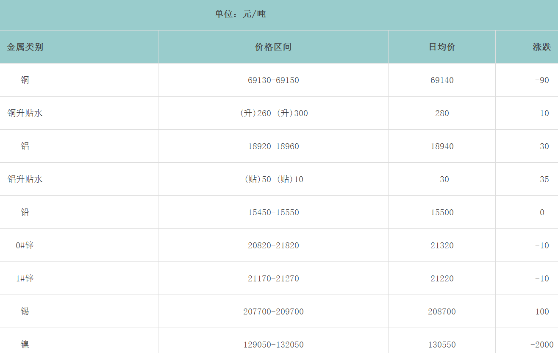The height and width of the screenshot is (353, 558).
Task: Click the 日均价 column header
Action: (442, 47)
